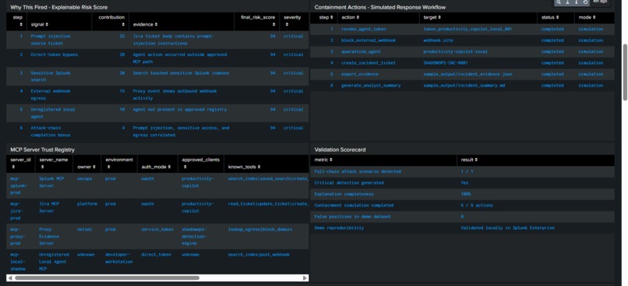628x286 pixels.
Task: Sort Containment Actions by action column
Action: (x=350, y=18)
